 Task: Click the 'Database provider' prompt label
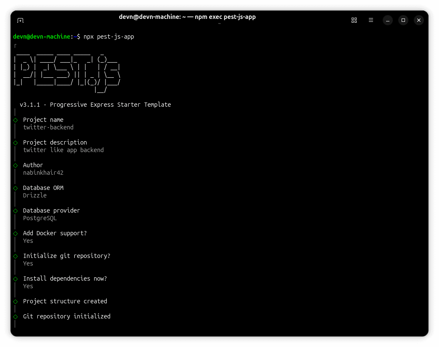click(52, 210)
